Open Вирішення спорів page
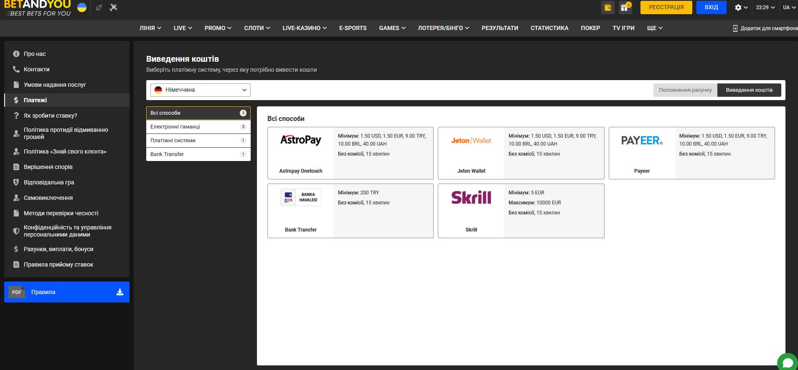The image size is (798, 370). tap(48, 167)
